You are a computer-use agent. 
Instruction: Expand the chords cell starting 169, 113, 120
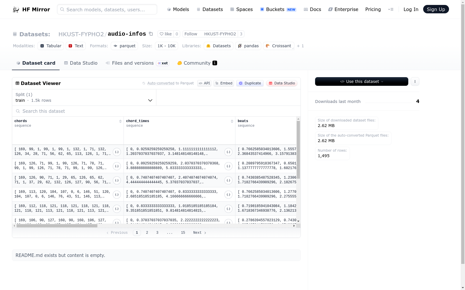click(x=117, y=194)
